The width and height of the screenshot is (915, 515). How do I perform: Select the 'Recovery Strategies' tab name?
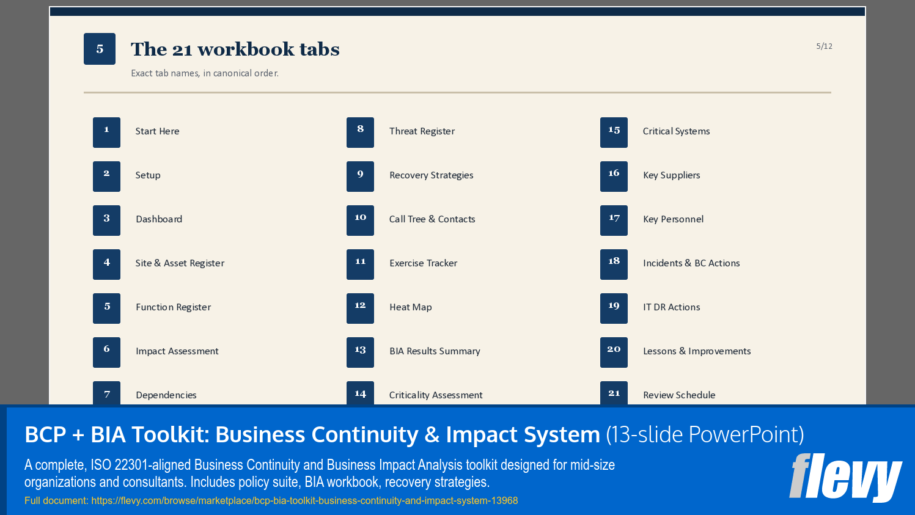[432, 175]
